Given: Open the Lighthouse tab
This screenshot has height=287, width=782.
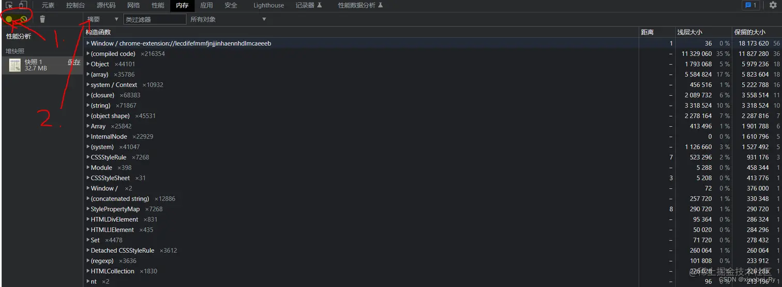Looking at the screenshot, I should [269, 5].
